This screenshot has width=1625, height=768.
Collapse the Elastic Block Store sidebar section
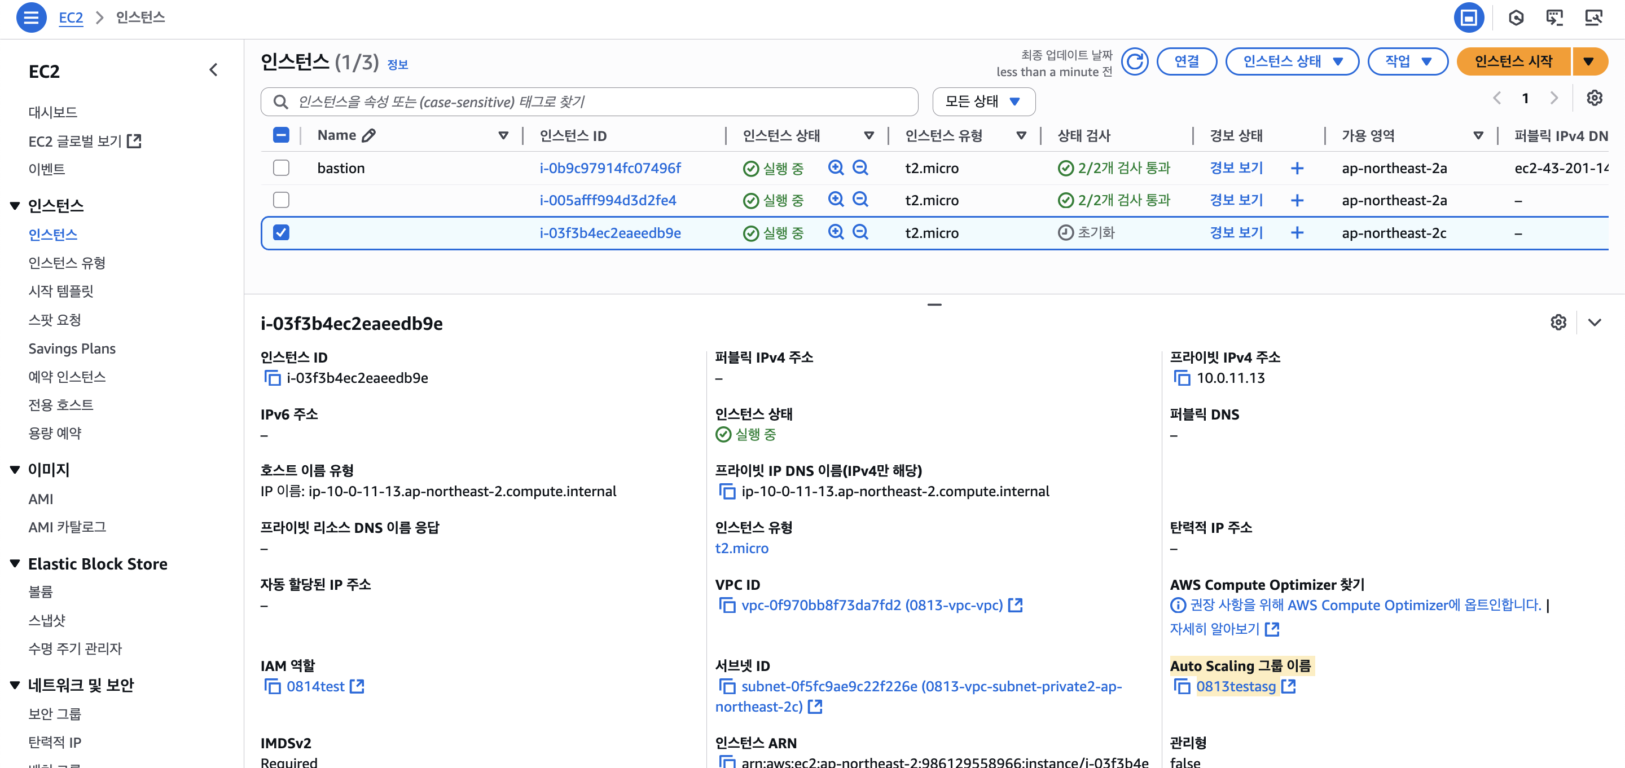15,564
